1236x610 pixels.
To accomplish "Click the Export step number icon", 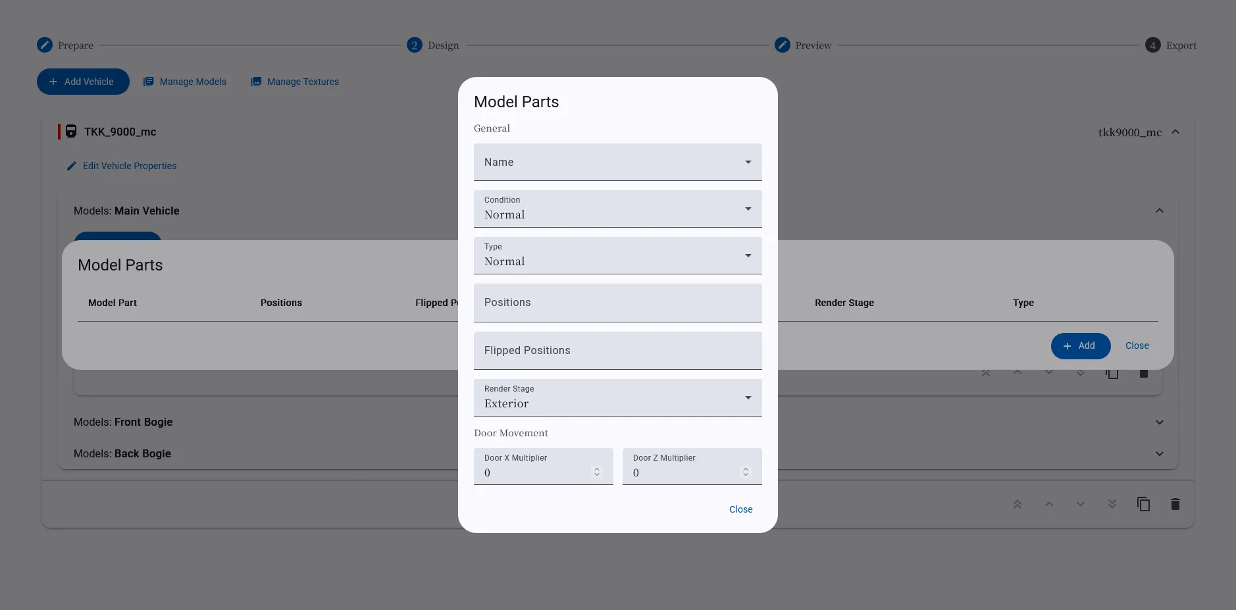I will (1152, 45).
